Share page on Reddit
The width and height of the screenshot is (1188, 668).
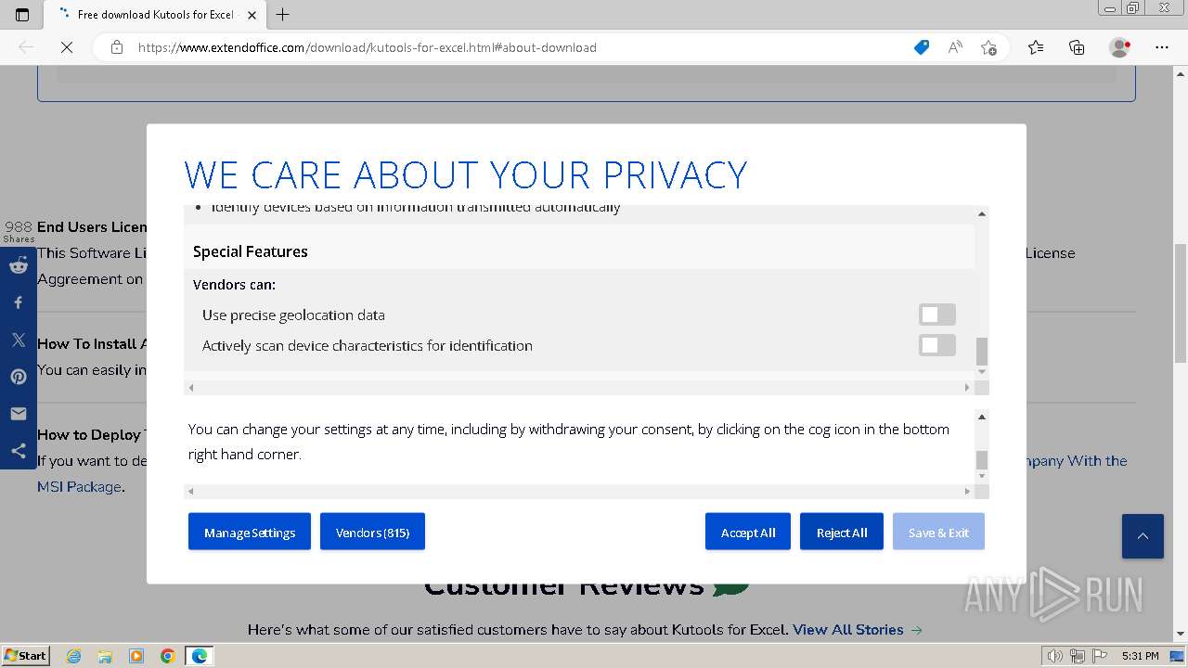(x=19, y=265)
